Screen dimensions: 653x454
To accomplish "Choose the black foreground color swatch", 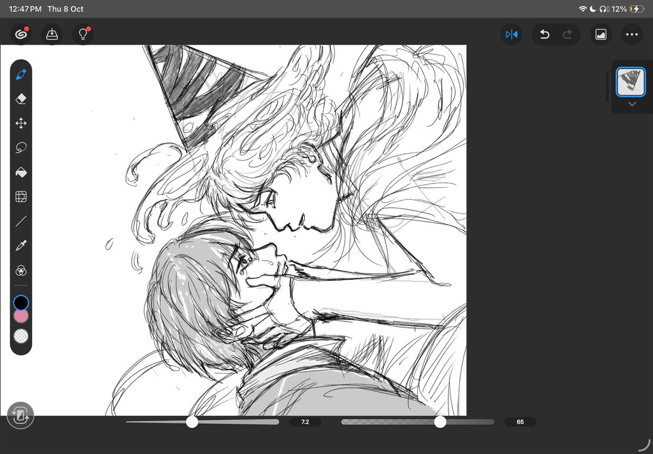I will pos(21,303).
